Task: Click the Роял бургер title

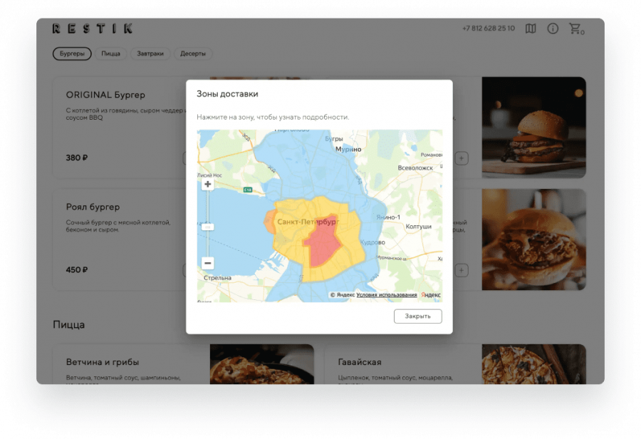Action: point(93,207)
